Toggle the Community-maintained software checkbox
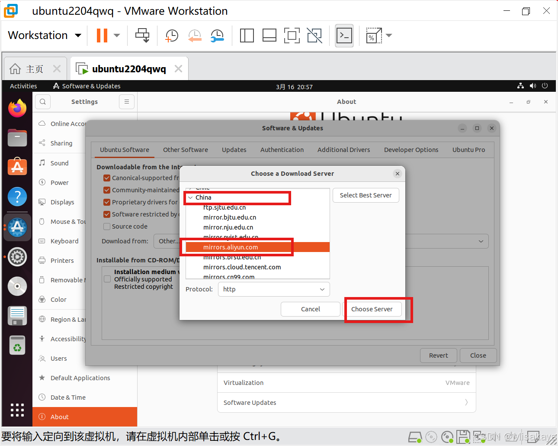558x446 pixels. coord(107,190)
